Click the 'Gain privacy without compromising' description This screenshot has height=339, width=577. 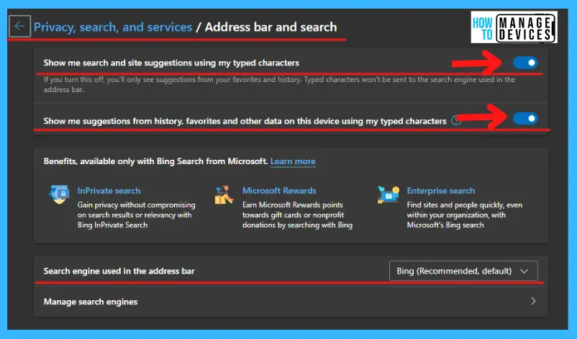(137, 215)
